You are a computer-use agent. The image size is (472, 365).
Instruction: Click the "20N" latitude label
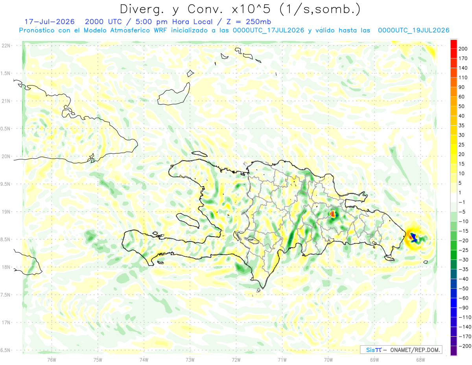click(6, 156)
